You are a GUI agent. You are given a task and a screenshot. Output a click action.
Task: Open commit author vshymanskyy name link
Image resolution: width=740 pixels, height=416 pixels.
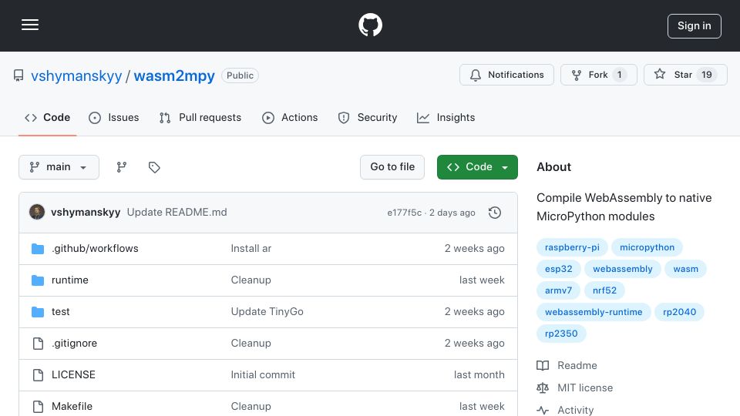click(86, 213)
